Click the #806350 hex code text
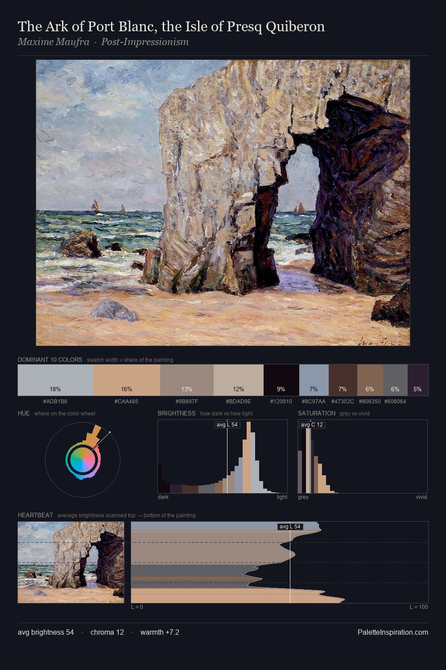The image size is (446, 670). pos(370,402)
